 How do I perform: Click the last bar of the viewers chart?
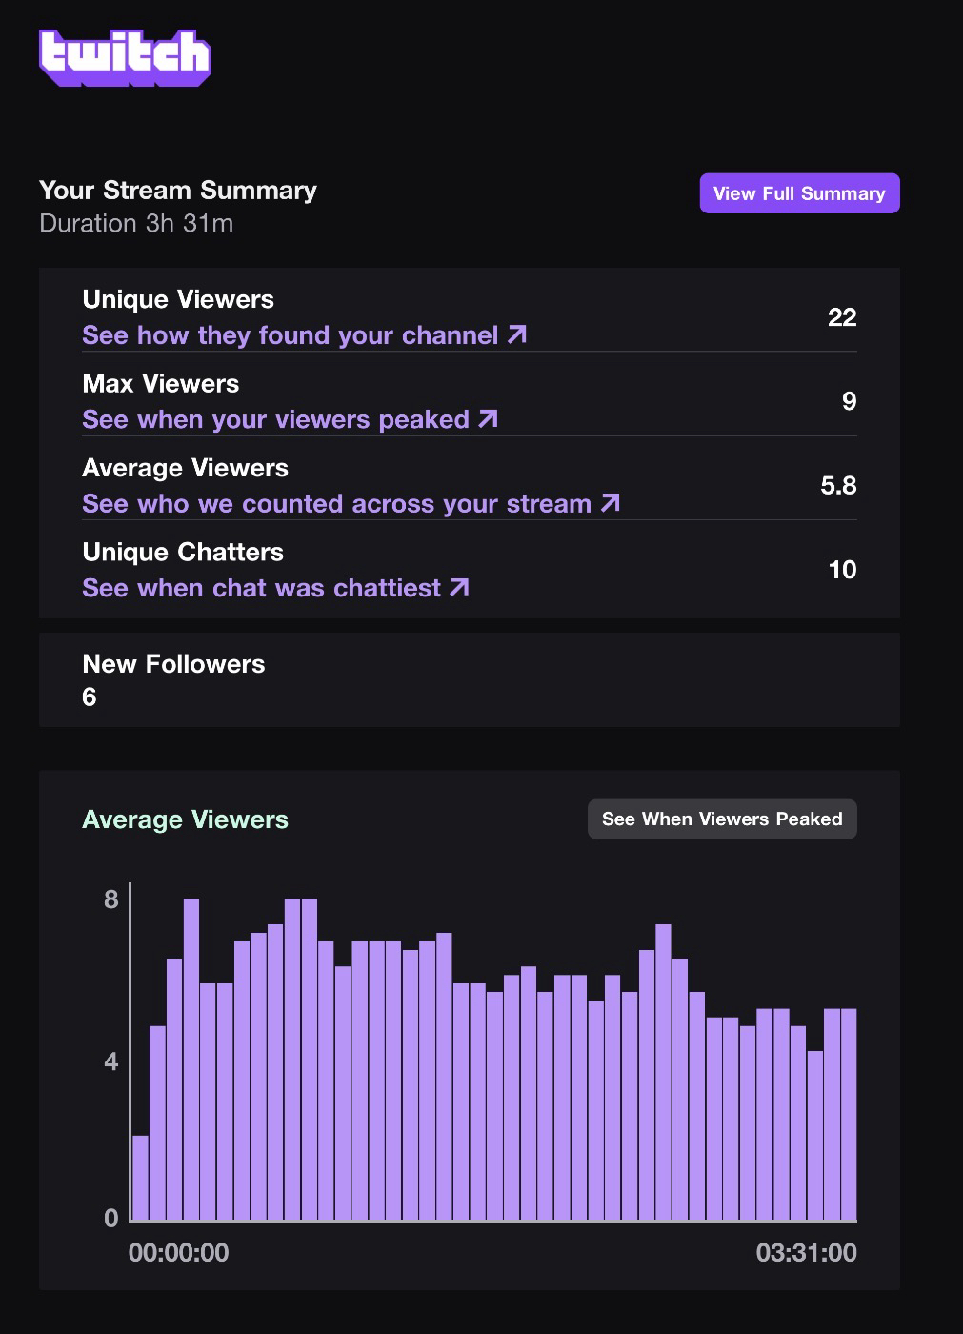[x=848, y=1115]
